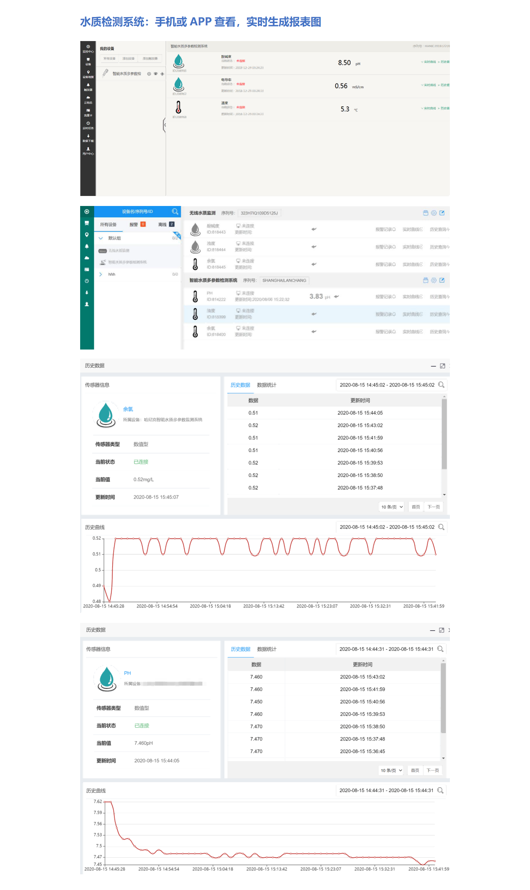Click 首页 under the PH table
This screenshot has height=890, width=530.
coord(415,770)
